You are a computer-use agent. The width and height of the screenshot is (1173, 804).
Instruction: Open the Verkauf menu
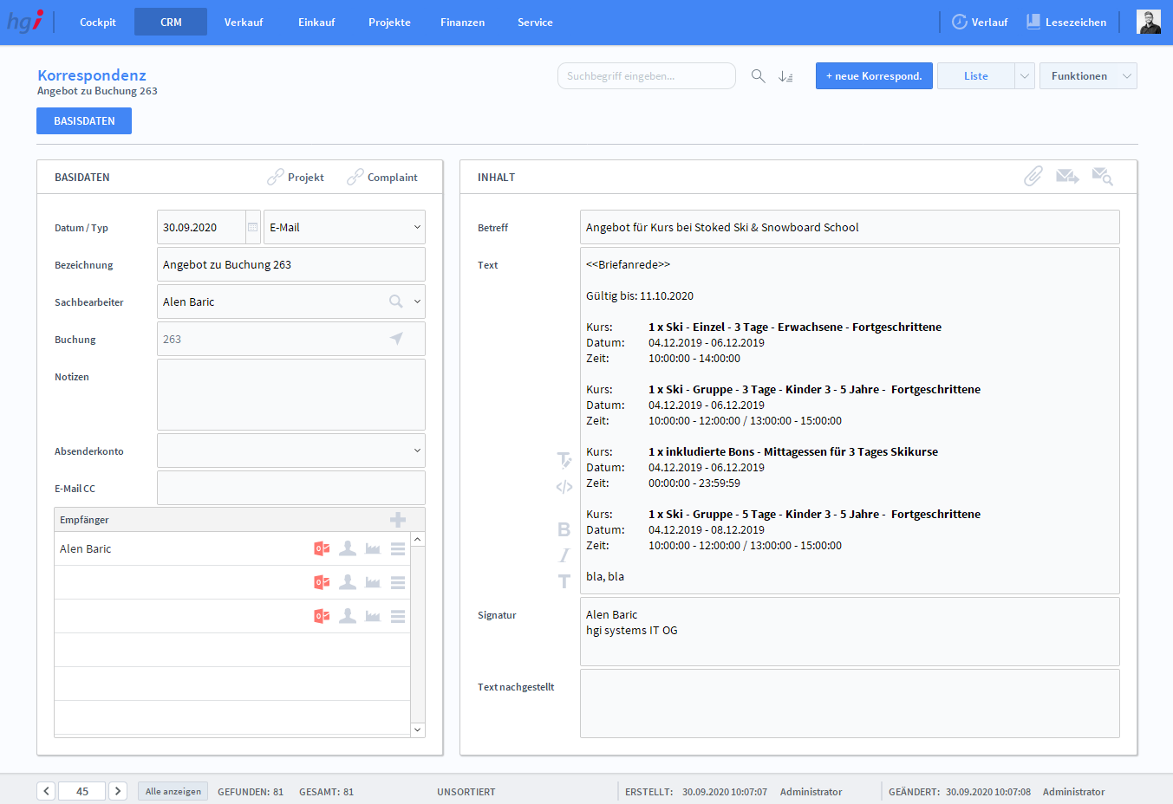[244, 23]
